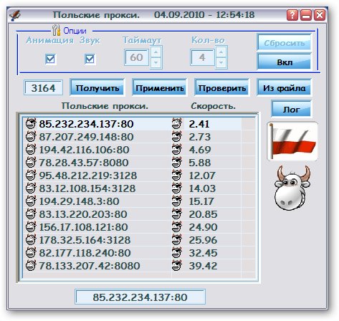Increase the Таймаут value with up arrow

coord(156,52)
